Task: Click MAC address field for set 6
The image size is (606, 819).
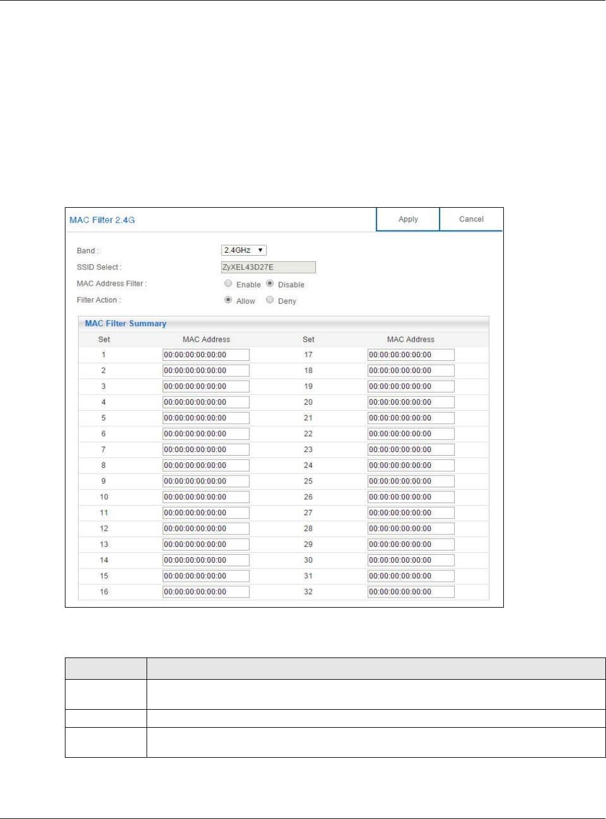Action: point(206,434)
